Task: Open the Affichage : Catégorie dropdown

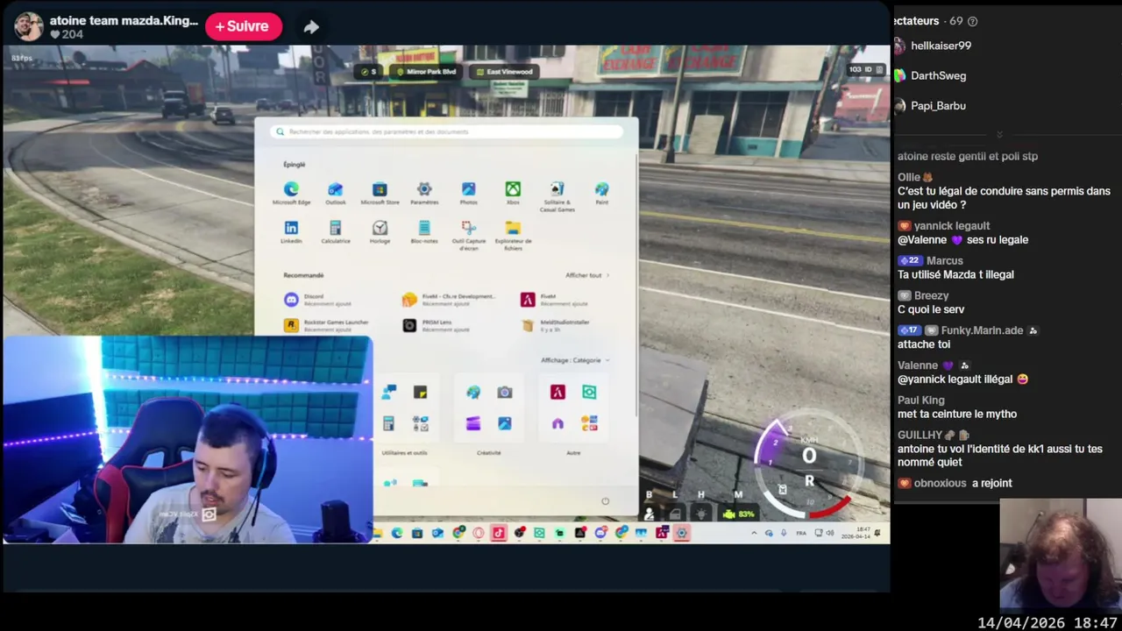Action: [574, 360]
